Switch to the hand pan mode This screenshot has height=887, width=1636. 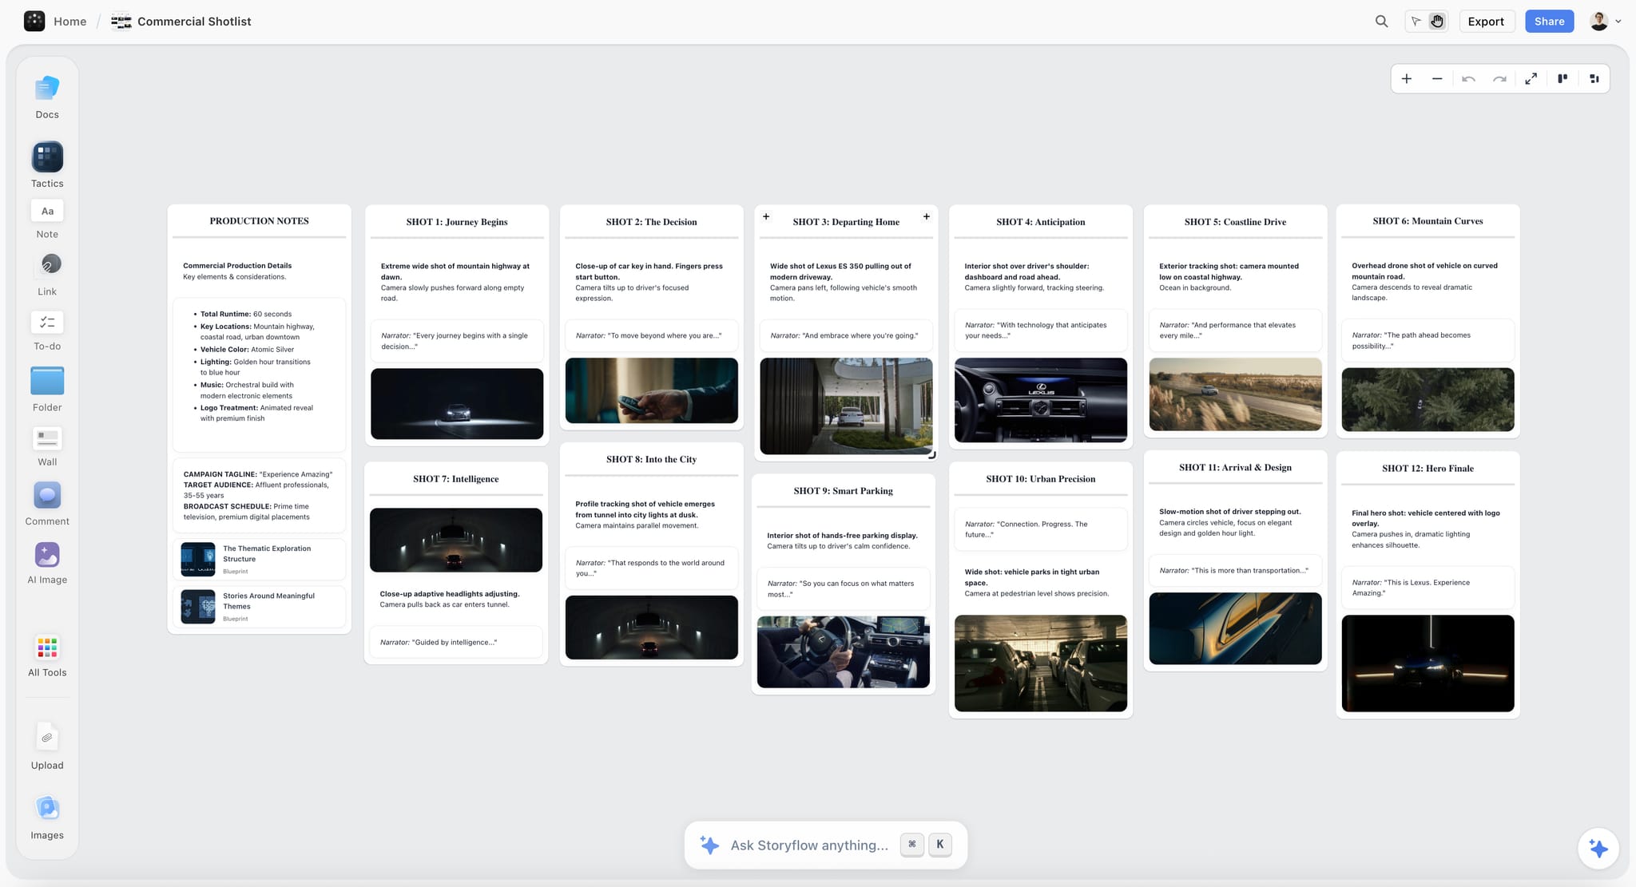click(x=1437, y=22)
